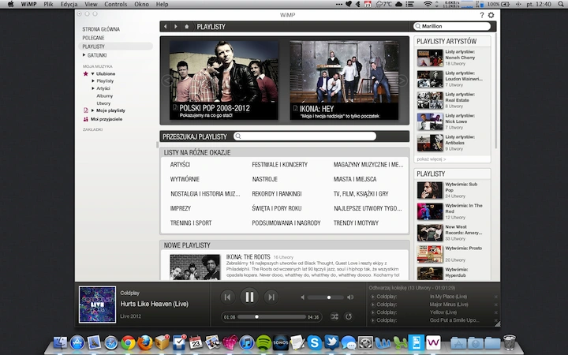Expand Moje playlisty in the sidebar

coord(93,110)
